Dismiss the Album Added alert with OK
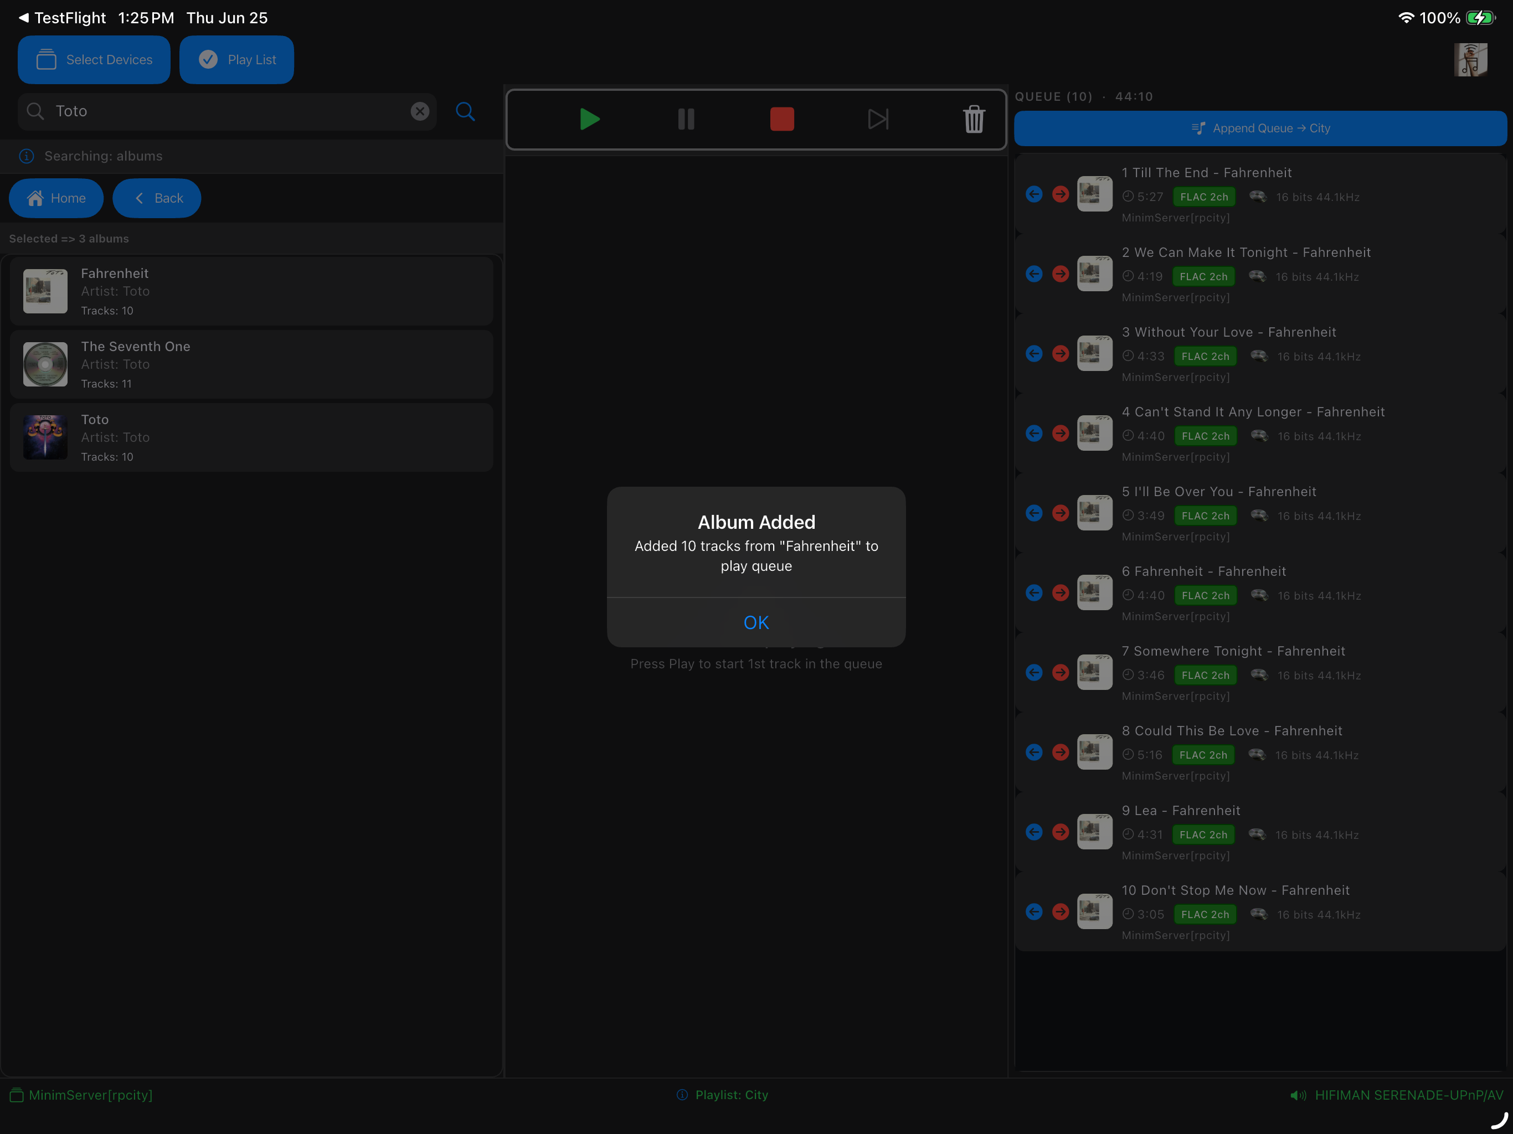This screenshot has height=1134, width=1513. pos(756,622)
